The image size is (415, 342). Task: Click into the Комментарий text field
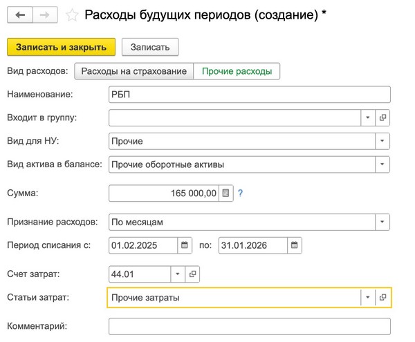(249, 325)
